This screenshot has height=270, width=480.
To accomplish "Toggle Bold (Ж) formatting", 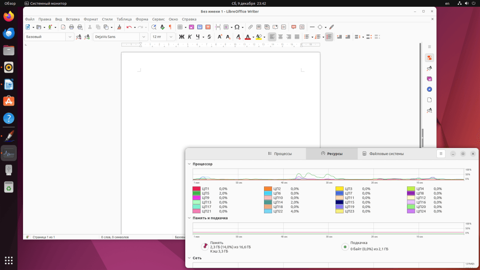I will [x=181, y=37].
